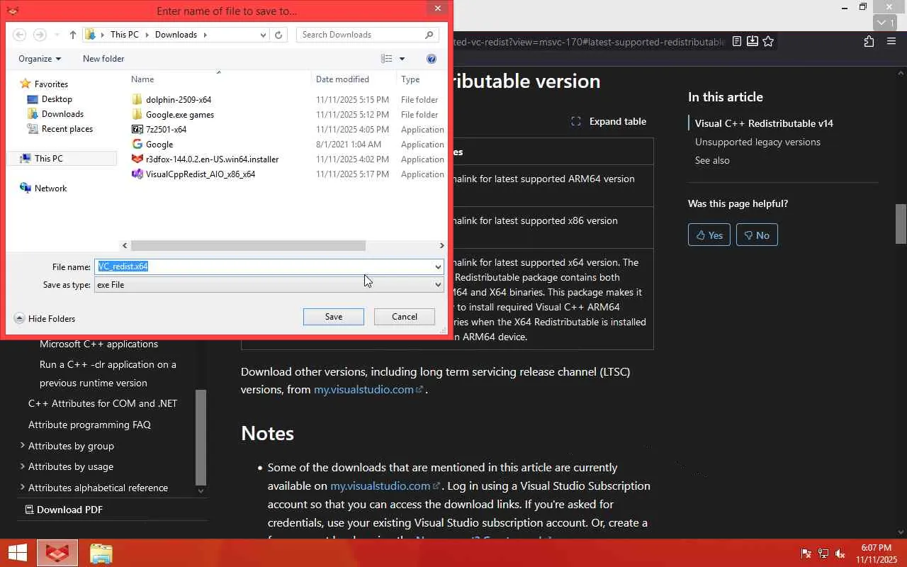Open the address bar path history dropdown
907x567 pixels.
263,35
